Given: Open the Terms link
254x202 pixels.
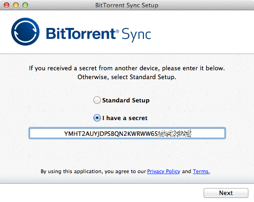Looking at the screenshot, I should click(x=201, y=171).
